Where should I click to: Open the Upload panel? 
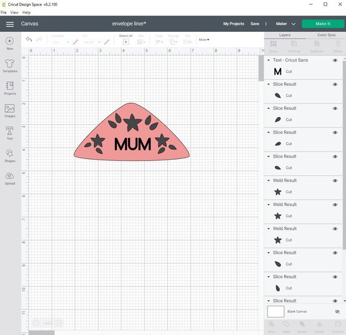10,178
